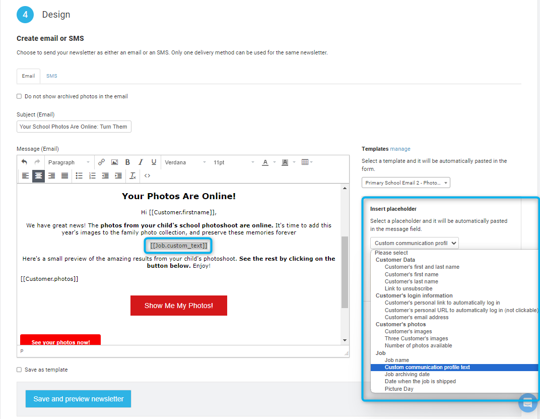Select the [[Job.custom_text]] placeholder in the message
Viewport: 540px width, 419px height.
[179, 246]
